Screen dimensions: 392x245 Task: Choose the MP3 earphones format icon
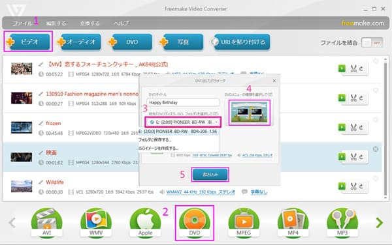pos(342,223)
